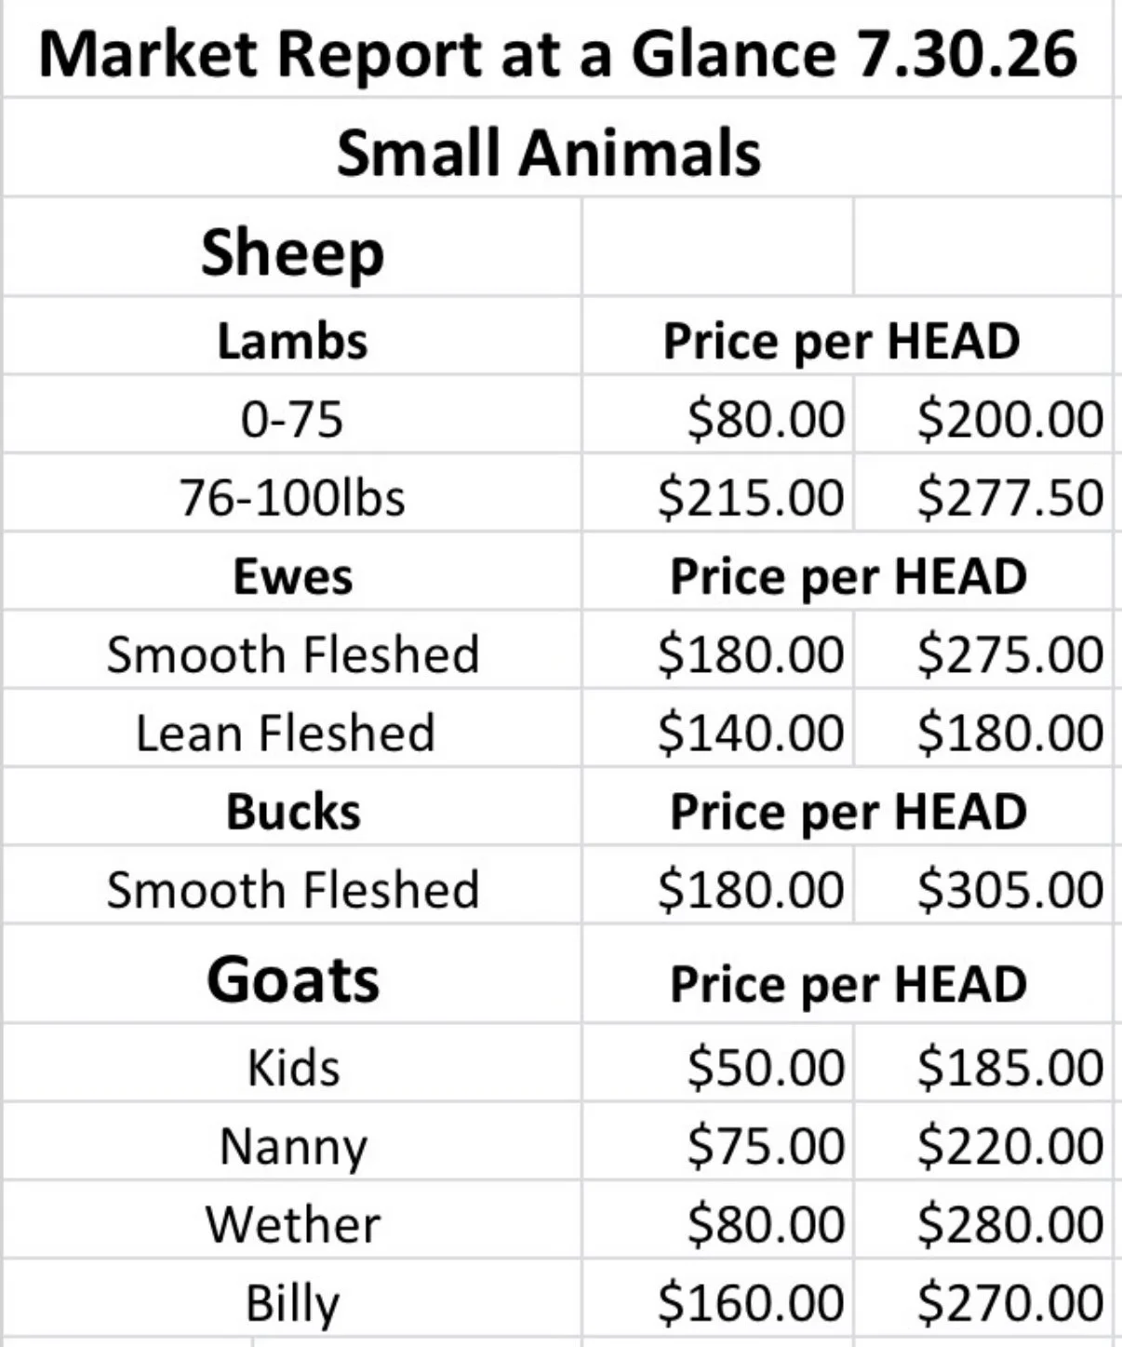
Task: Click the Bucks label cell
Action: [292, 807]
